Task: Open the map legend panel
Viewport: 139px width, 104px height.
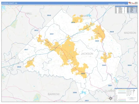Action: tap(126, 95)
